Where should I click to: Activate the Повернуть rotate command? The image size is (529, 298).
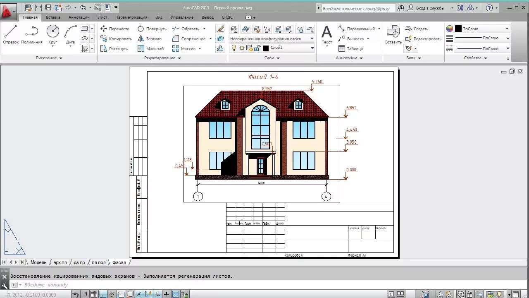point(152,29)
